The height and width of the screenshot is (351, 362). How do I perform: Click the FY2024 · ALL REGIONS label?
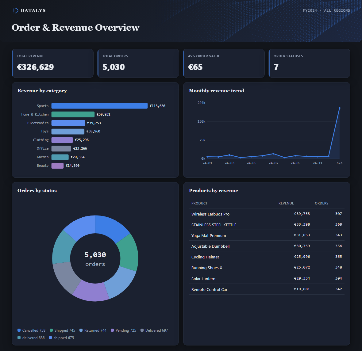(326, 10)
